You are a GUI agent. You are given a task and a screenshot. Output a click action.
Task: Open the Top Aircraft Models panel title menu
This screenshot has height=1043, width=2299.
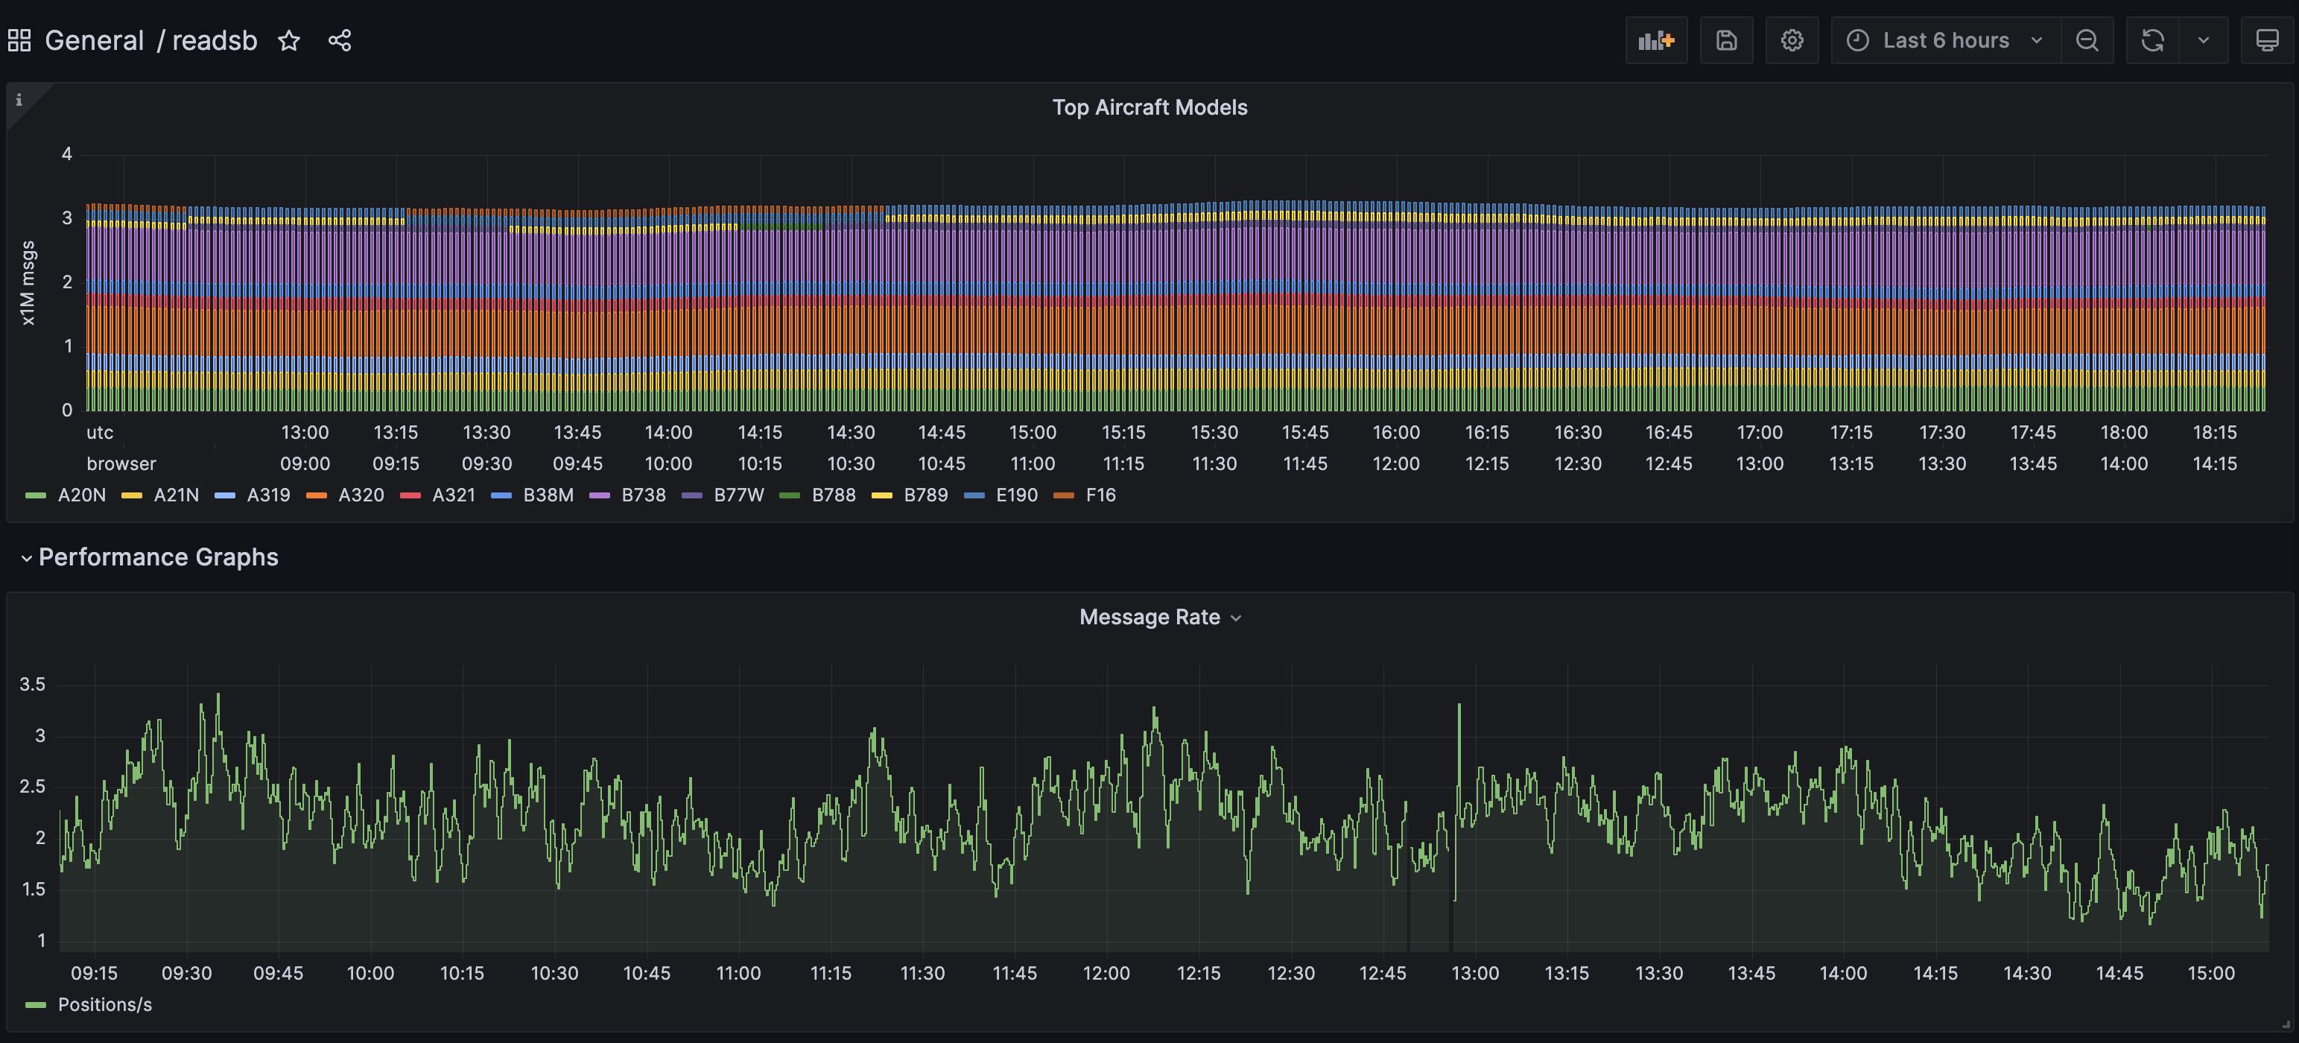[x=1149, y=107]
